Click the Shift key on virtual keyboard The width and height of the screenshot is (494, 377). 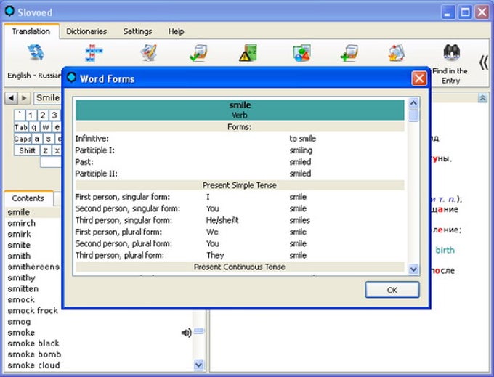pos(27,150)
